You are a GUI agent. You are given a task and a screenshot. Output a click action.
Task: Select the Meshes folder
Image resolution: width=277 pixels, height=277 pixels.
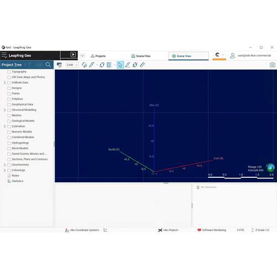click(x=14, y=115)
